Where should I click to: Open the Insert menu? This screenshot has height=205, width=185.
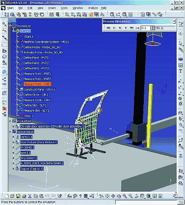point(52,8)
